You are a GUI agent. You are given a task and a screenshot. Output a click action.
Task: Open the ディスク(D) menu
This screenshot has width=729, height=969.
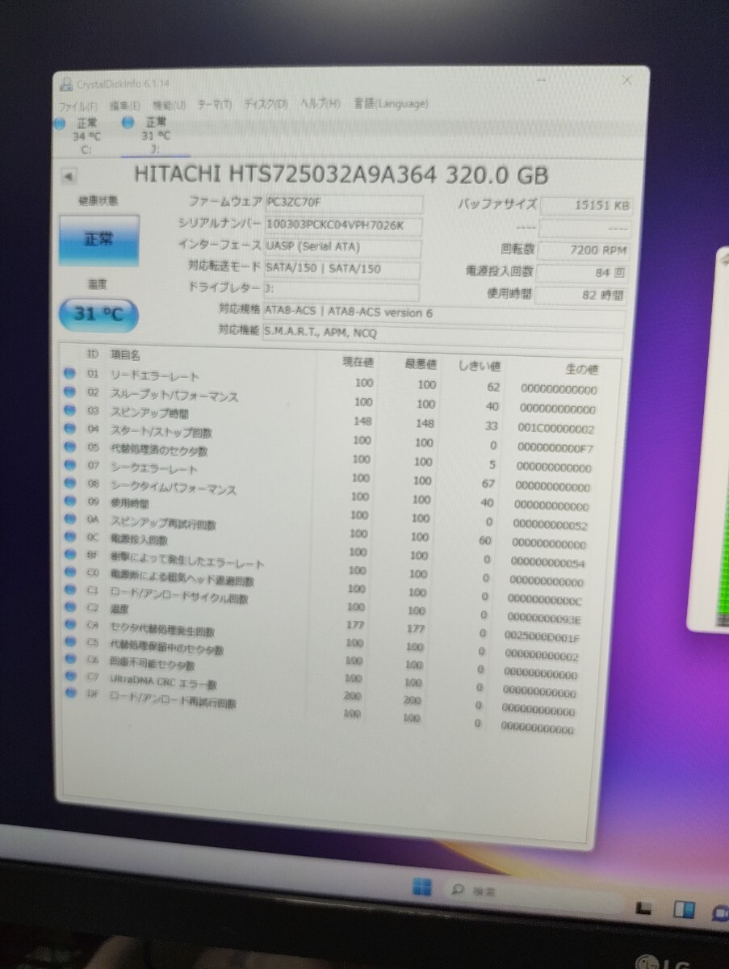[265, 105]
